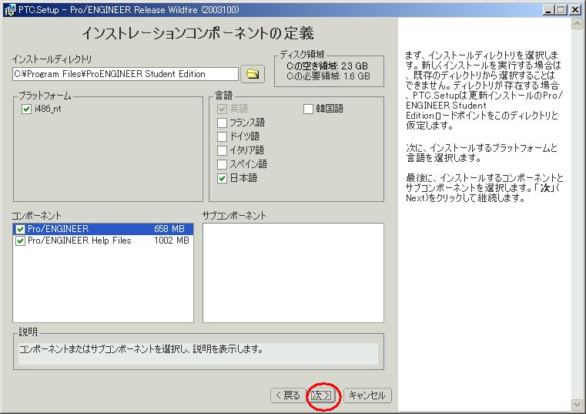
Task: Close the PTC.Setup window
Action: tap(574, 10)
